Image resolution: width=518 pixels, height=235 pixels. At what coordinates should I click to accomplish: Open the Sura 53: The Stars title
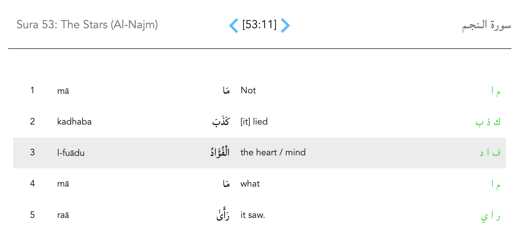point(87,25)
